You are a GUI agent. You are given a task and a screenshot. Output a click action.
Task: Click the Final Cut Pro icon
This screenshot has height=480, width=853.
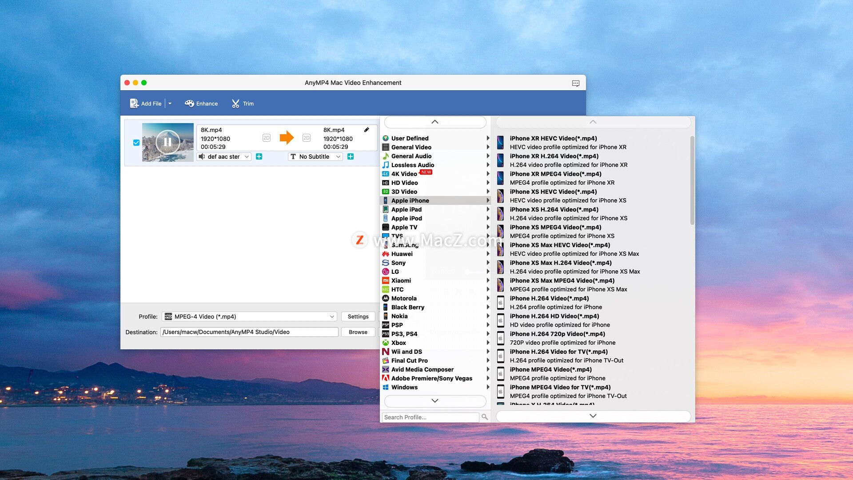tap(386, 360)
